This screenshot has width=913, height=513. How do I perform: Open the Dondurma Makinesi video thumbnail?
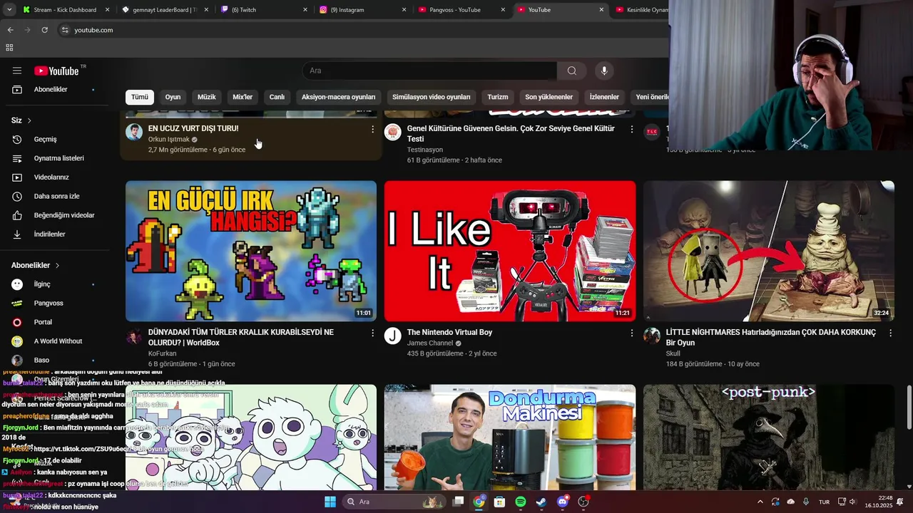pyautogui.click(x=510, y=437)
